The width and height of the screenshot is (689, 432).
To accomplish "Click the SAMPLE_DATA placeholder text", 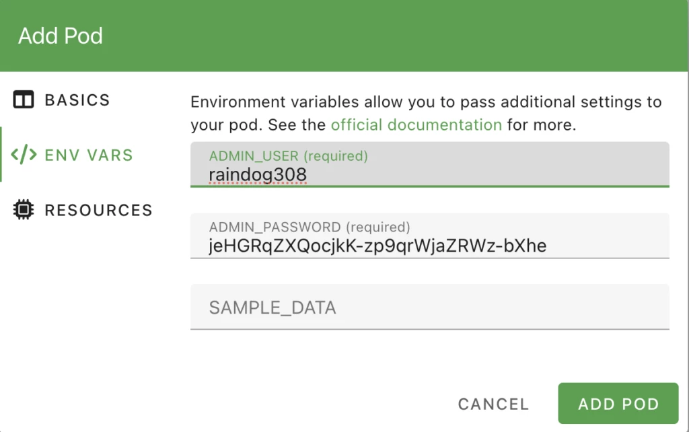I will (273, 308).
